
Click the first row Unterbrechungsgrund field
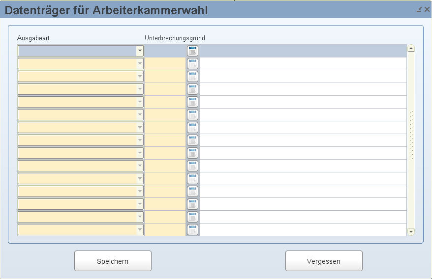coord(165,51)
